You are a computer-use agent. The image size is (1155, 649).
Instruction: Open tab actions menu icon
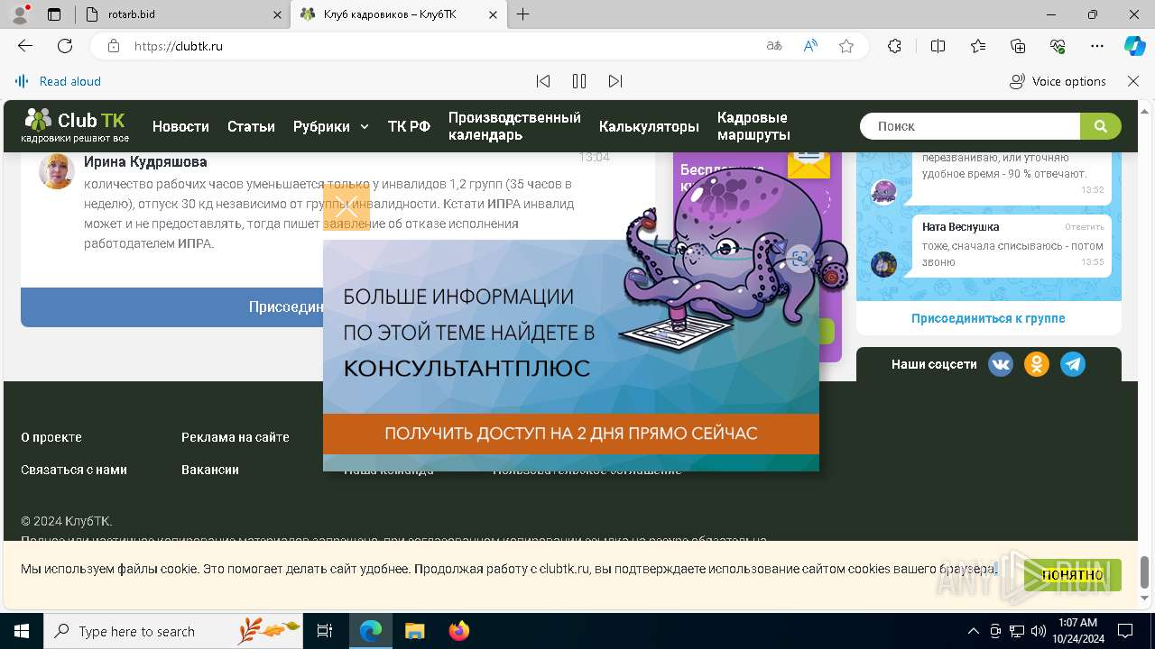[x=54, y=14]
